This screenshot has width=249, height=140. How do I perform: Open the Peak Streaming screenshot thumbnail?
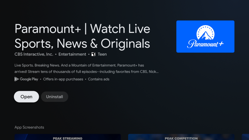point(68,137)
